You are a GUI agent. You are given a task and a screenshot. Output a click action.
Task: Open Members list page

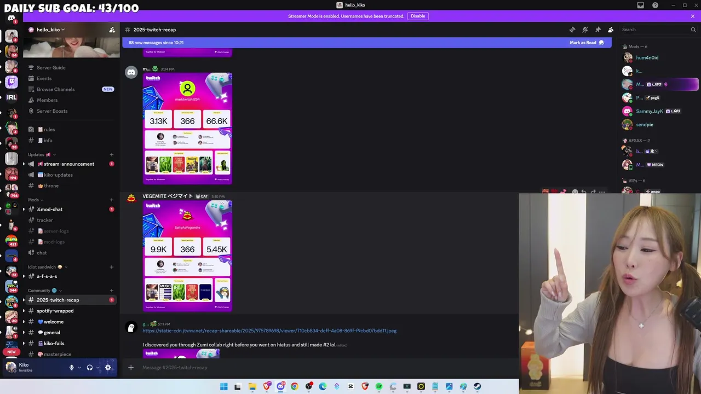pyautogui.click(x=71, y=100)
